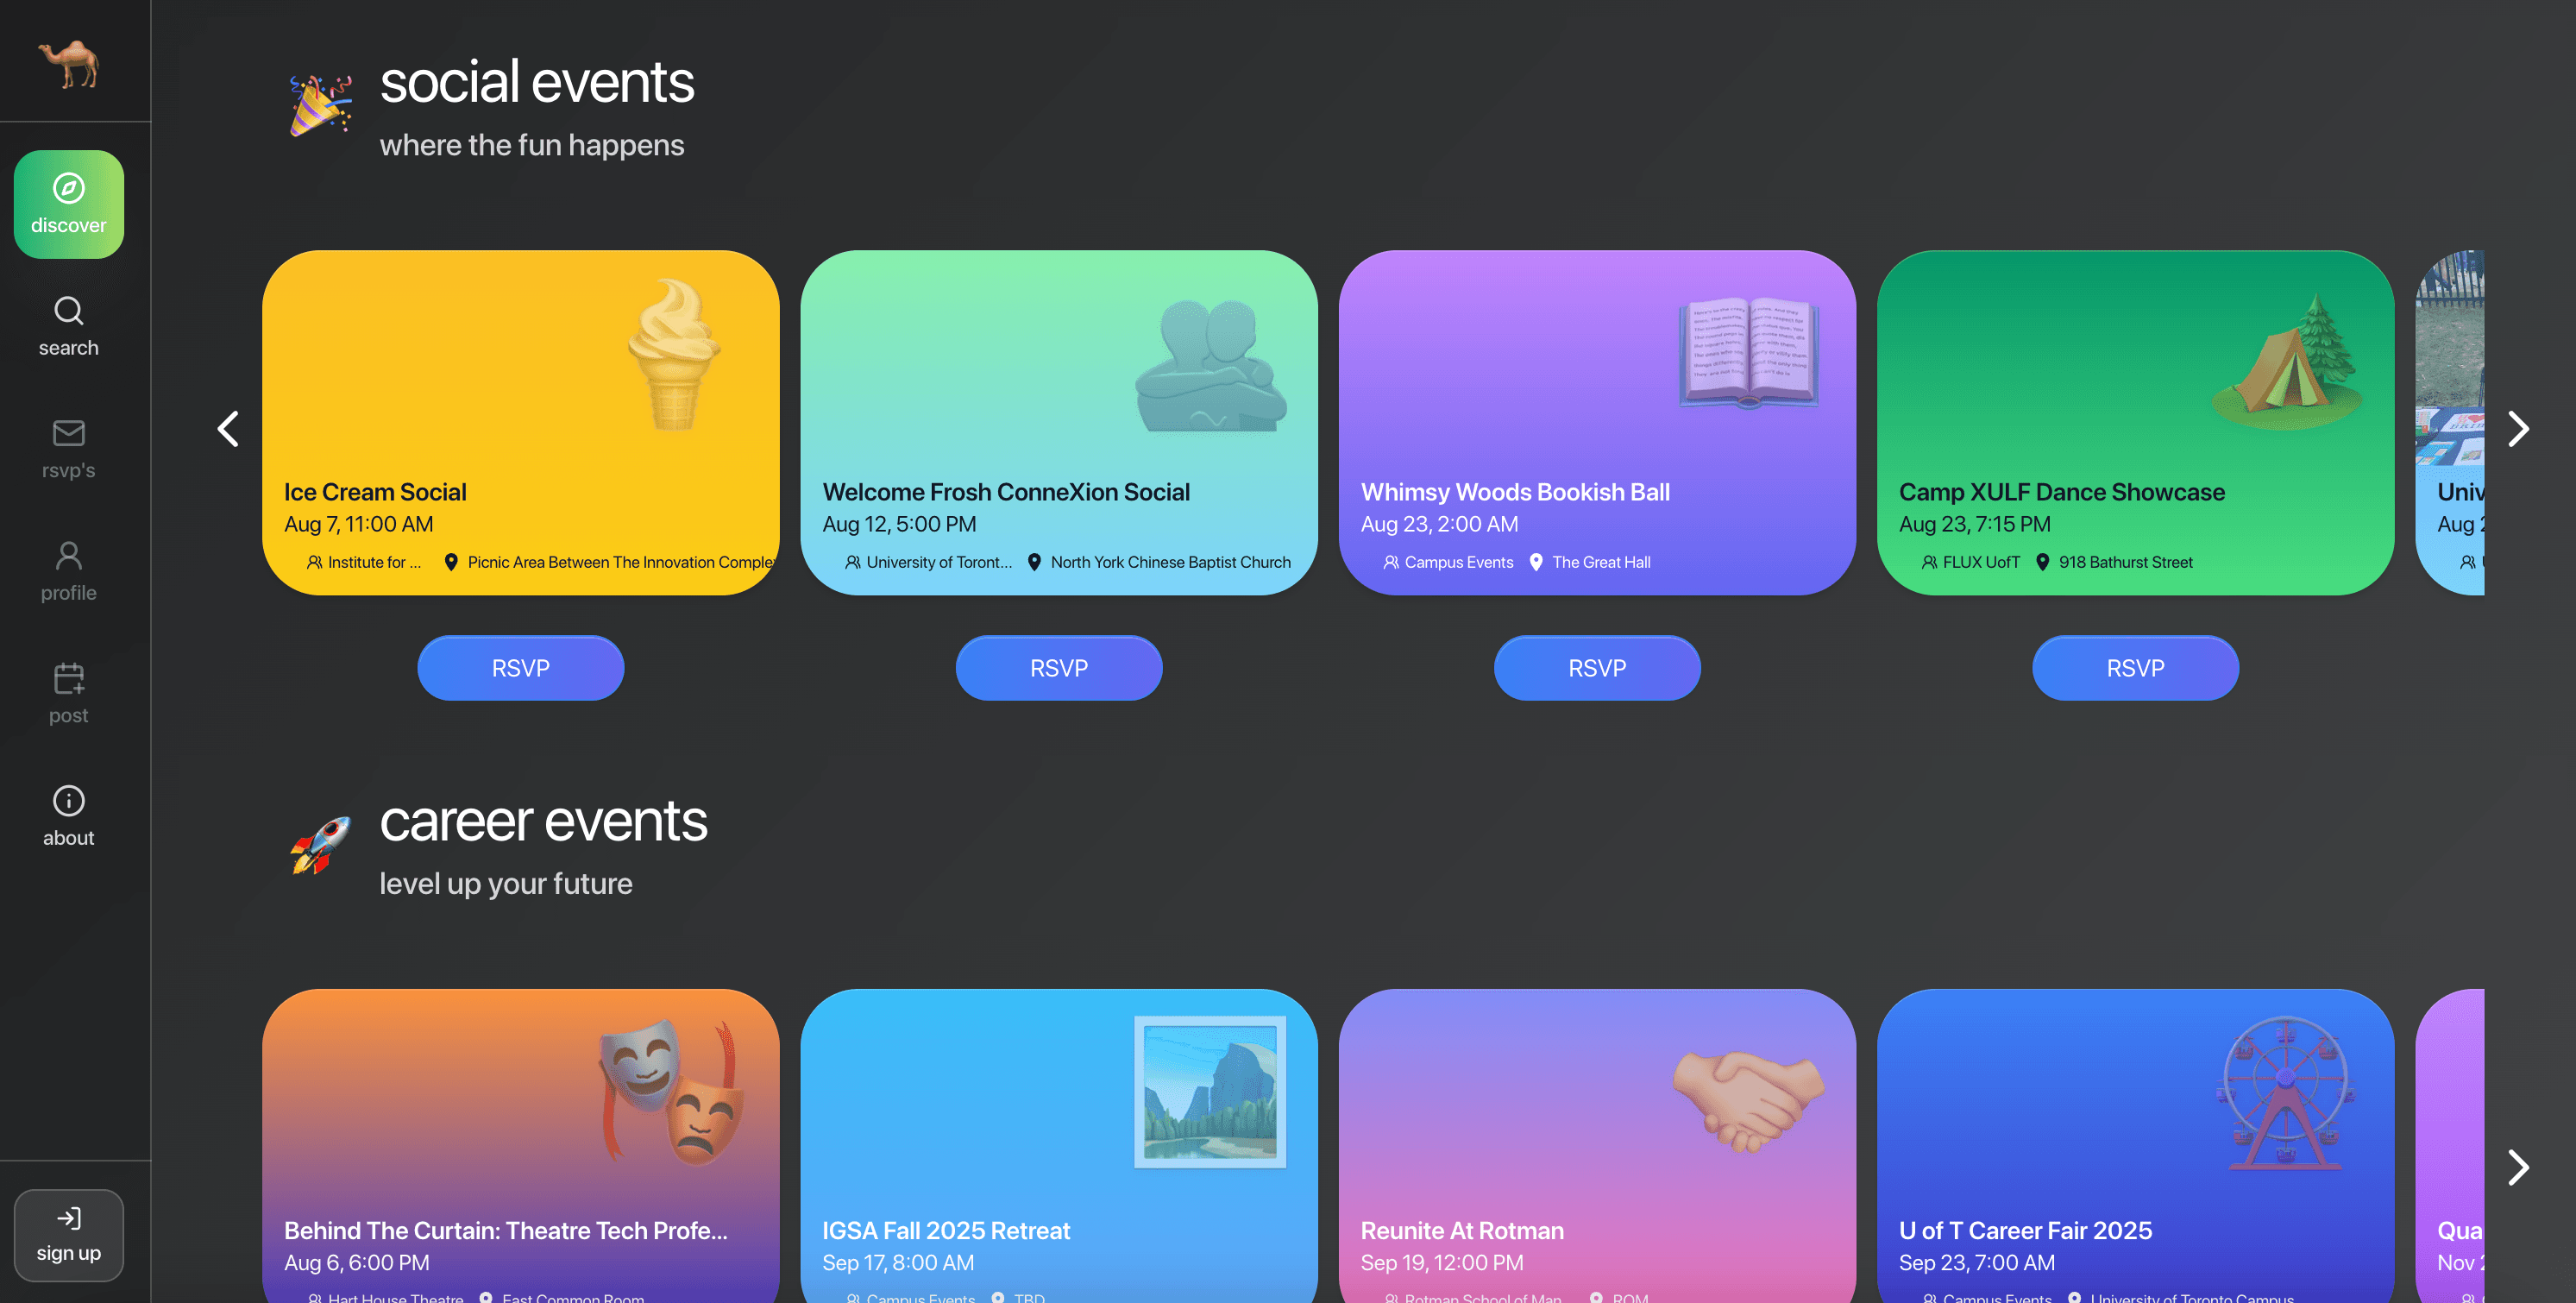Open the discover compass tab
The image size is (2576, 1303).
tap(69, 204)
